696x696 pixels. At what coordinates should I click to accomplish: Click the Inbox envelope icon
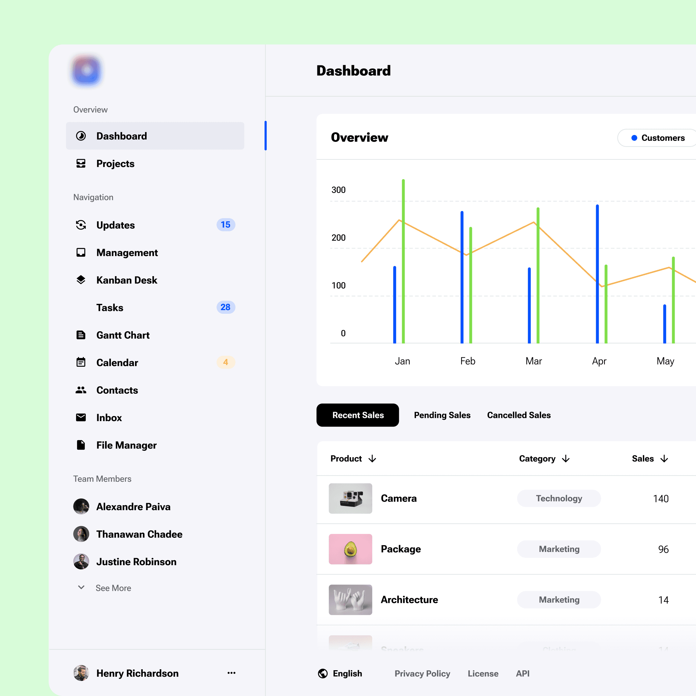pyautogui.click(x=81, y=418)
